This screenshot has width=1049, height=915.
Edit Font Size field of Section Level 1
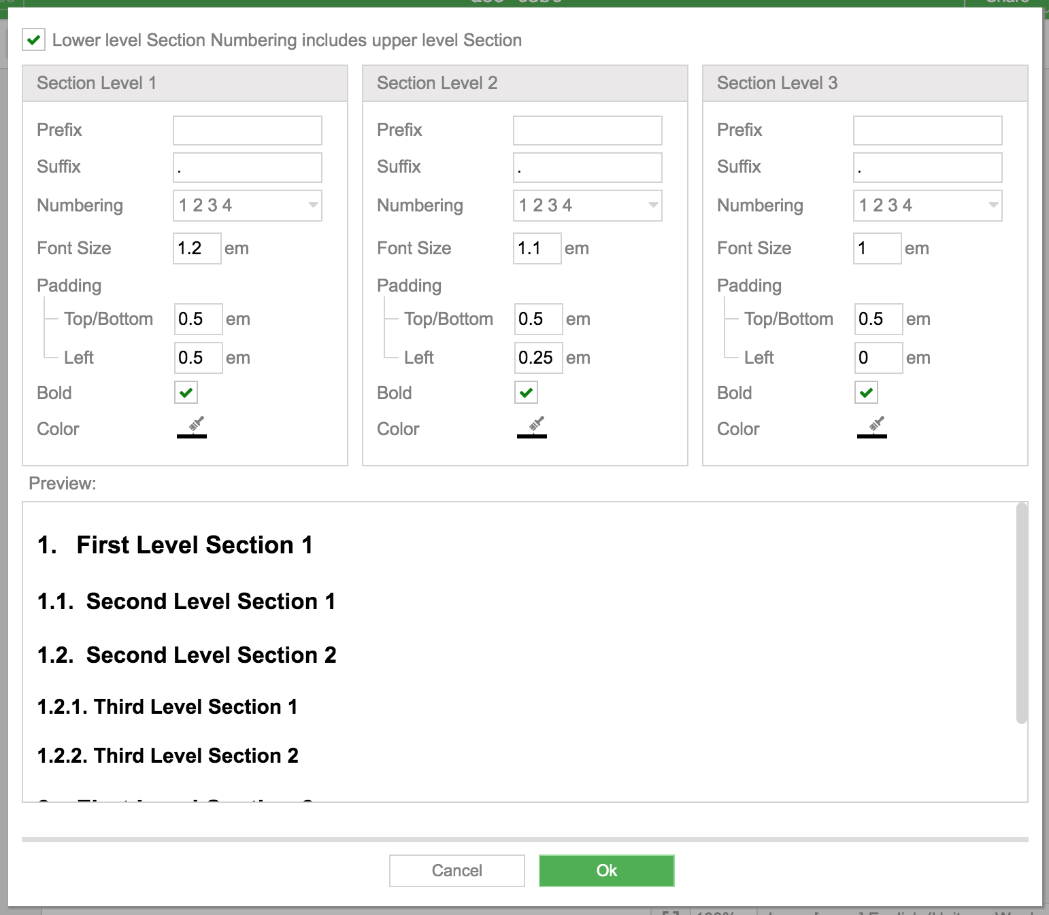pyautogui.click(x=197, y=248)
